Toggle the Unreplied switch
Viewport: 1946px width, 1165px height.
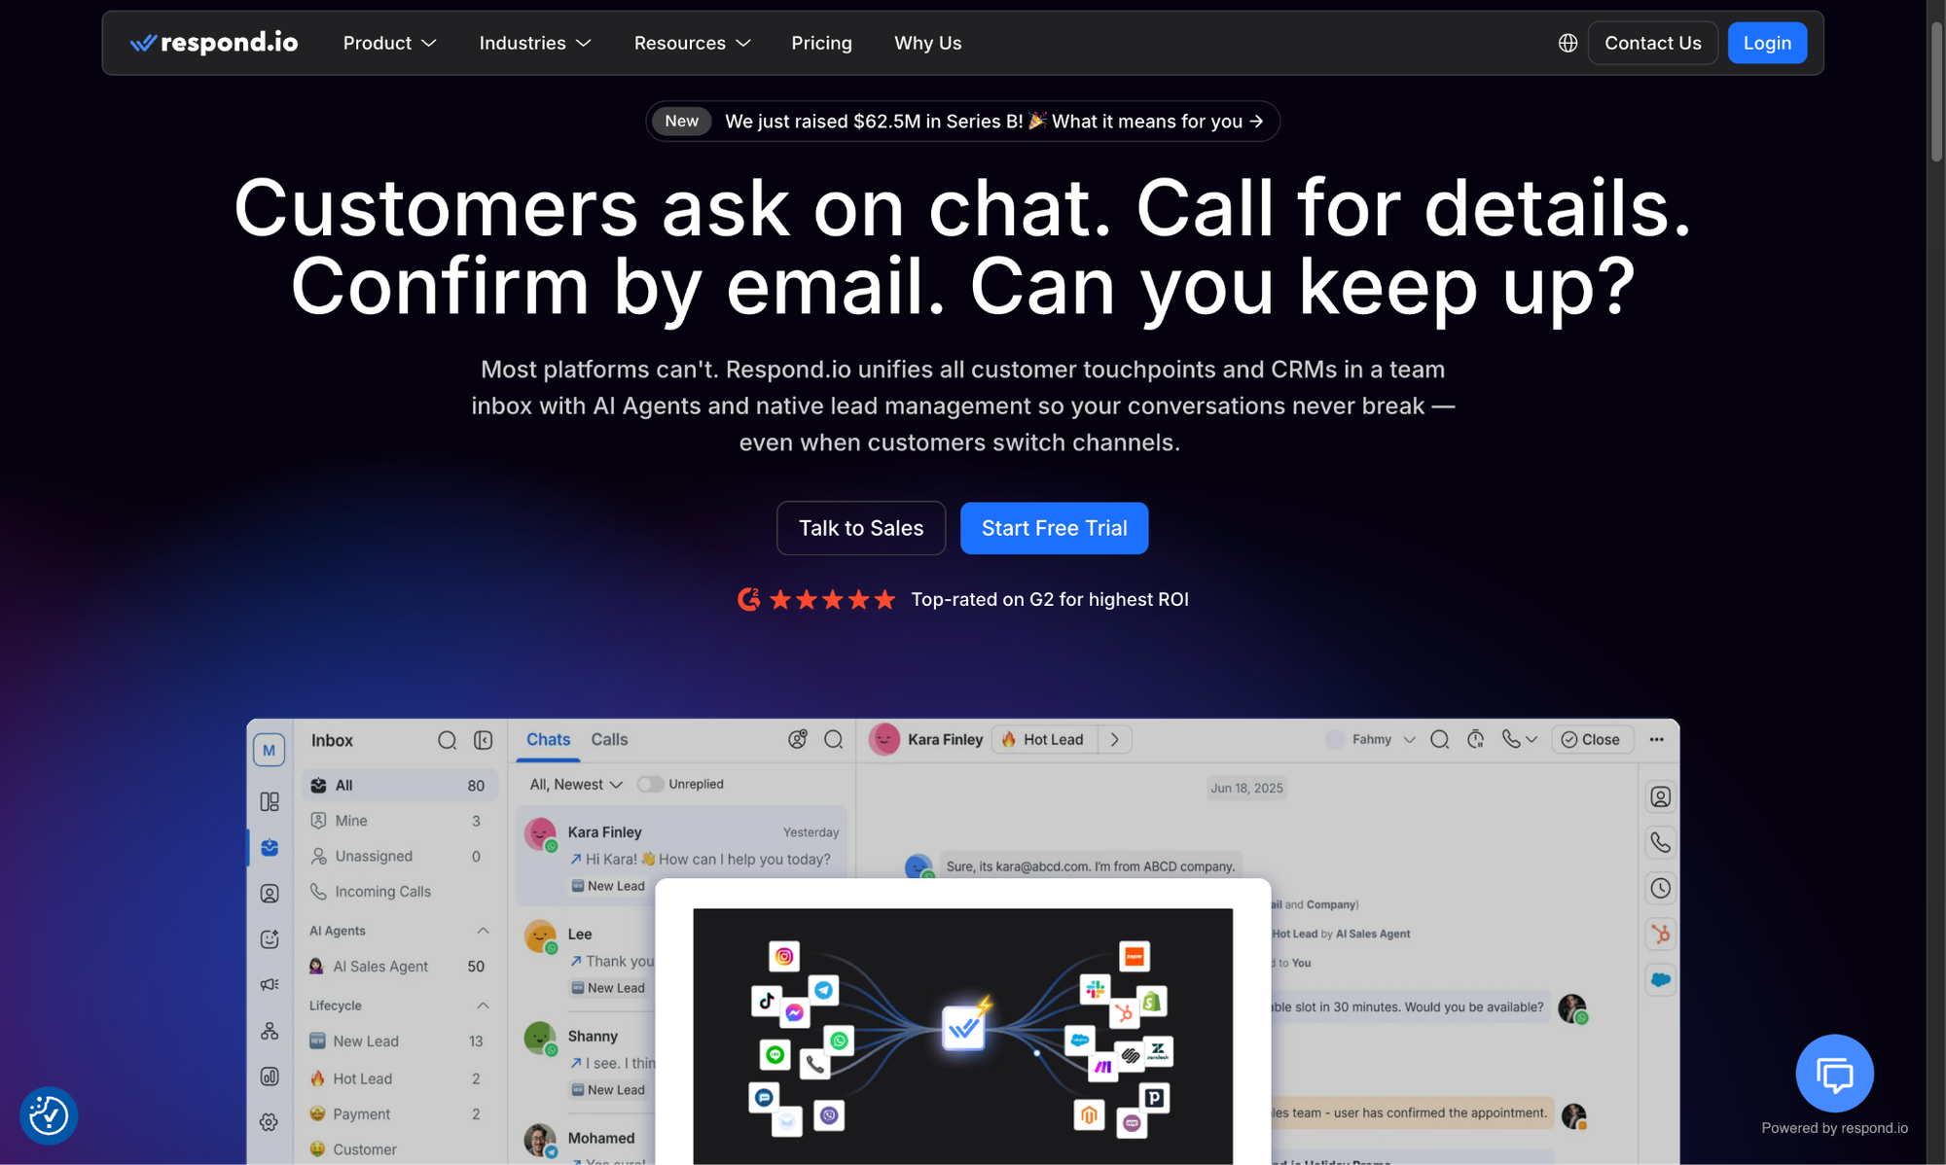pyautogui.click(x=650, y=784)
